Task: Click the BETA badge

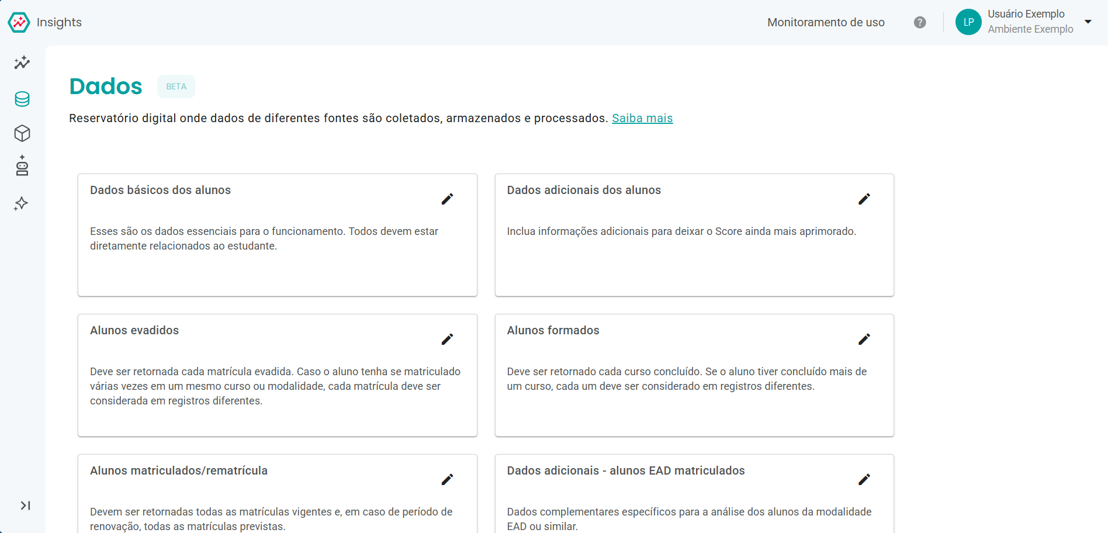Action: pos(176,86)
